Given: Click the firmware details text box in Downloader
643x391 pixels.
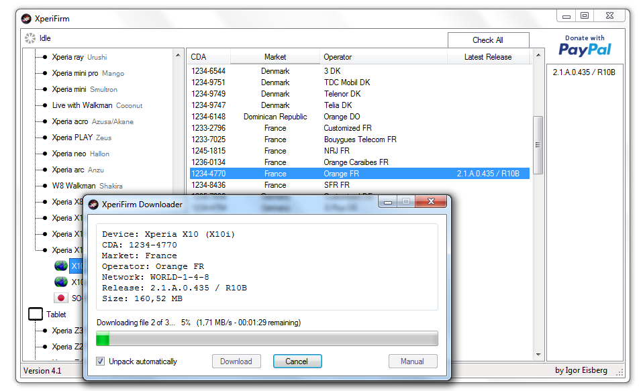Looking at the screenshot, I should click(x=267, y=267).
